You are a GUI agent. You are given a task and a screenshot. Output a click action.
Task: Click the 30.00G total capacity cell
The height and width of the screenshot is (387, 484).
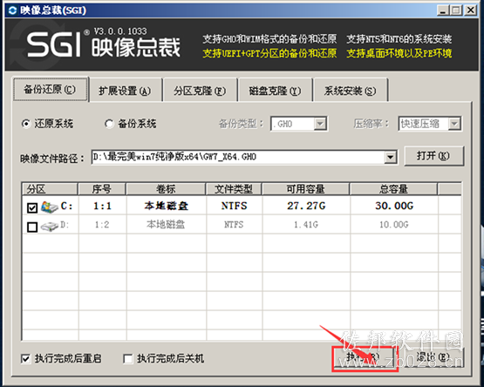(x=394, y=206)
